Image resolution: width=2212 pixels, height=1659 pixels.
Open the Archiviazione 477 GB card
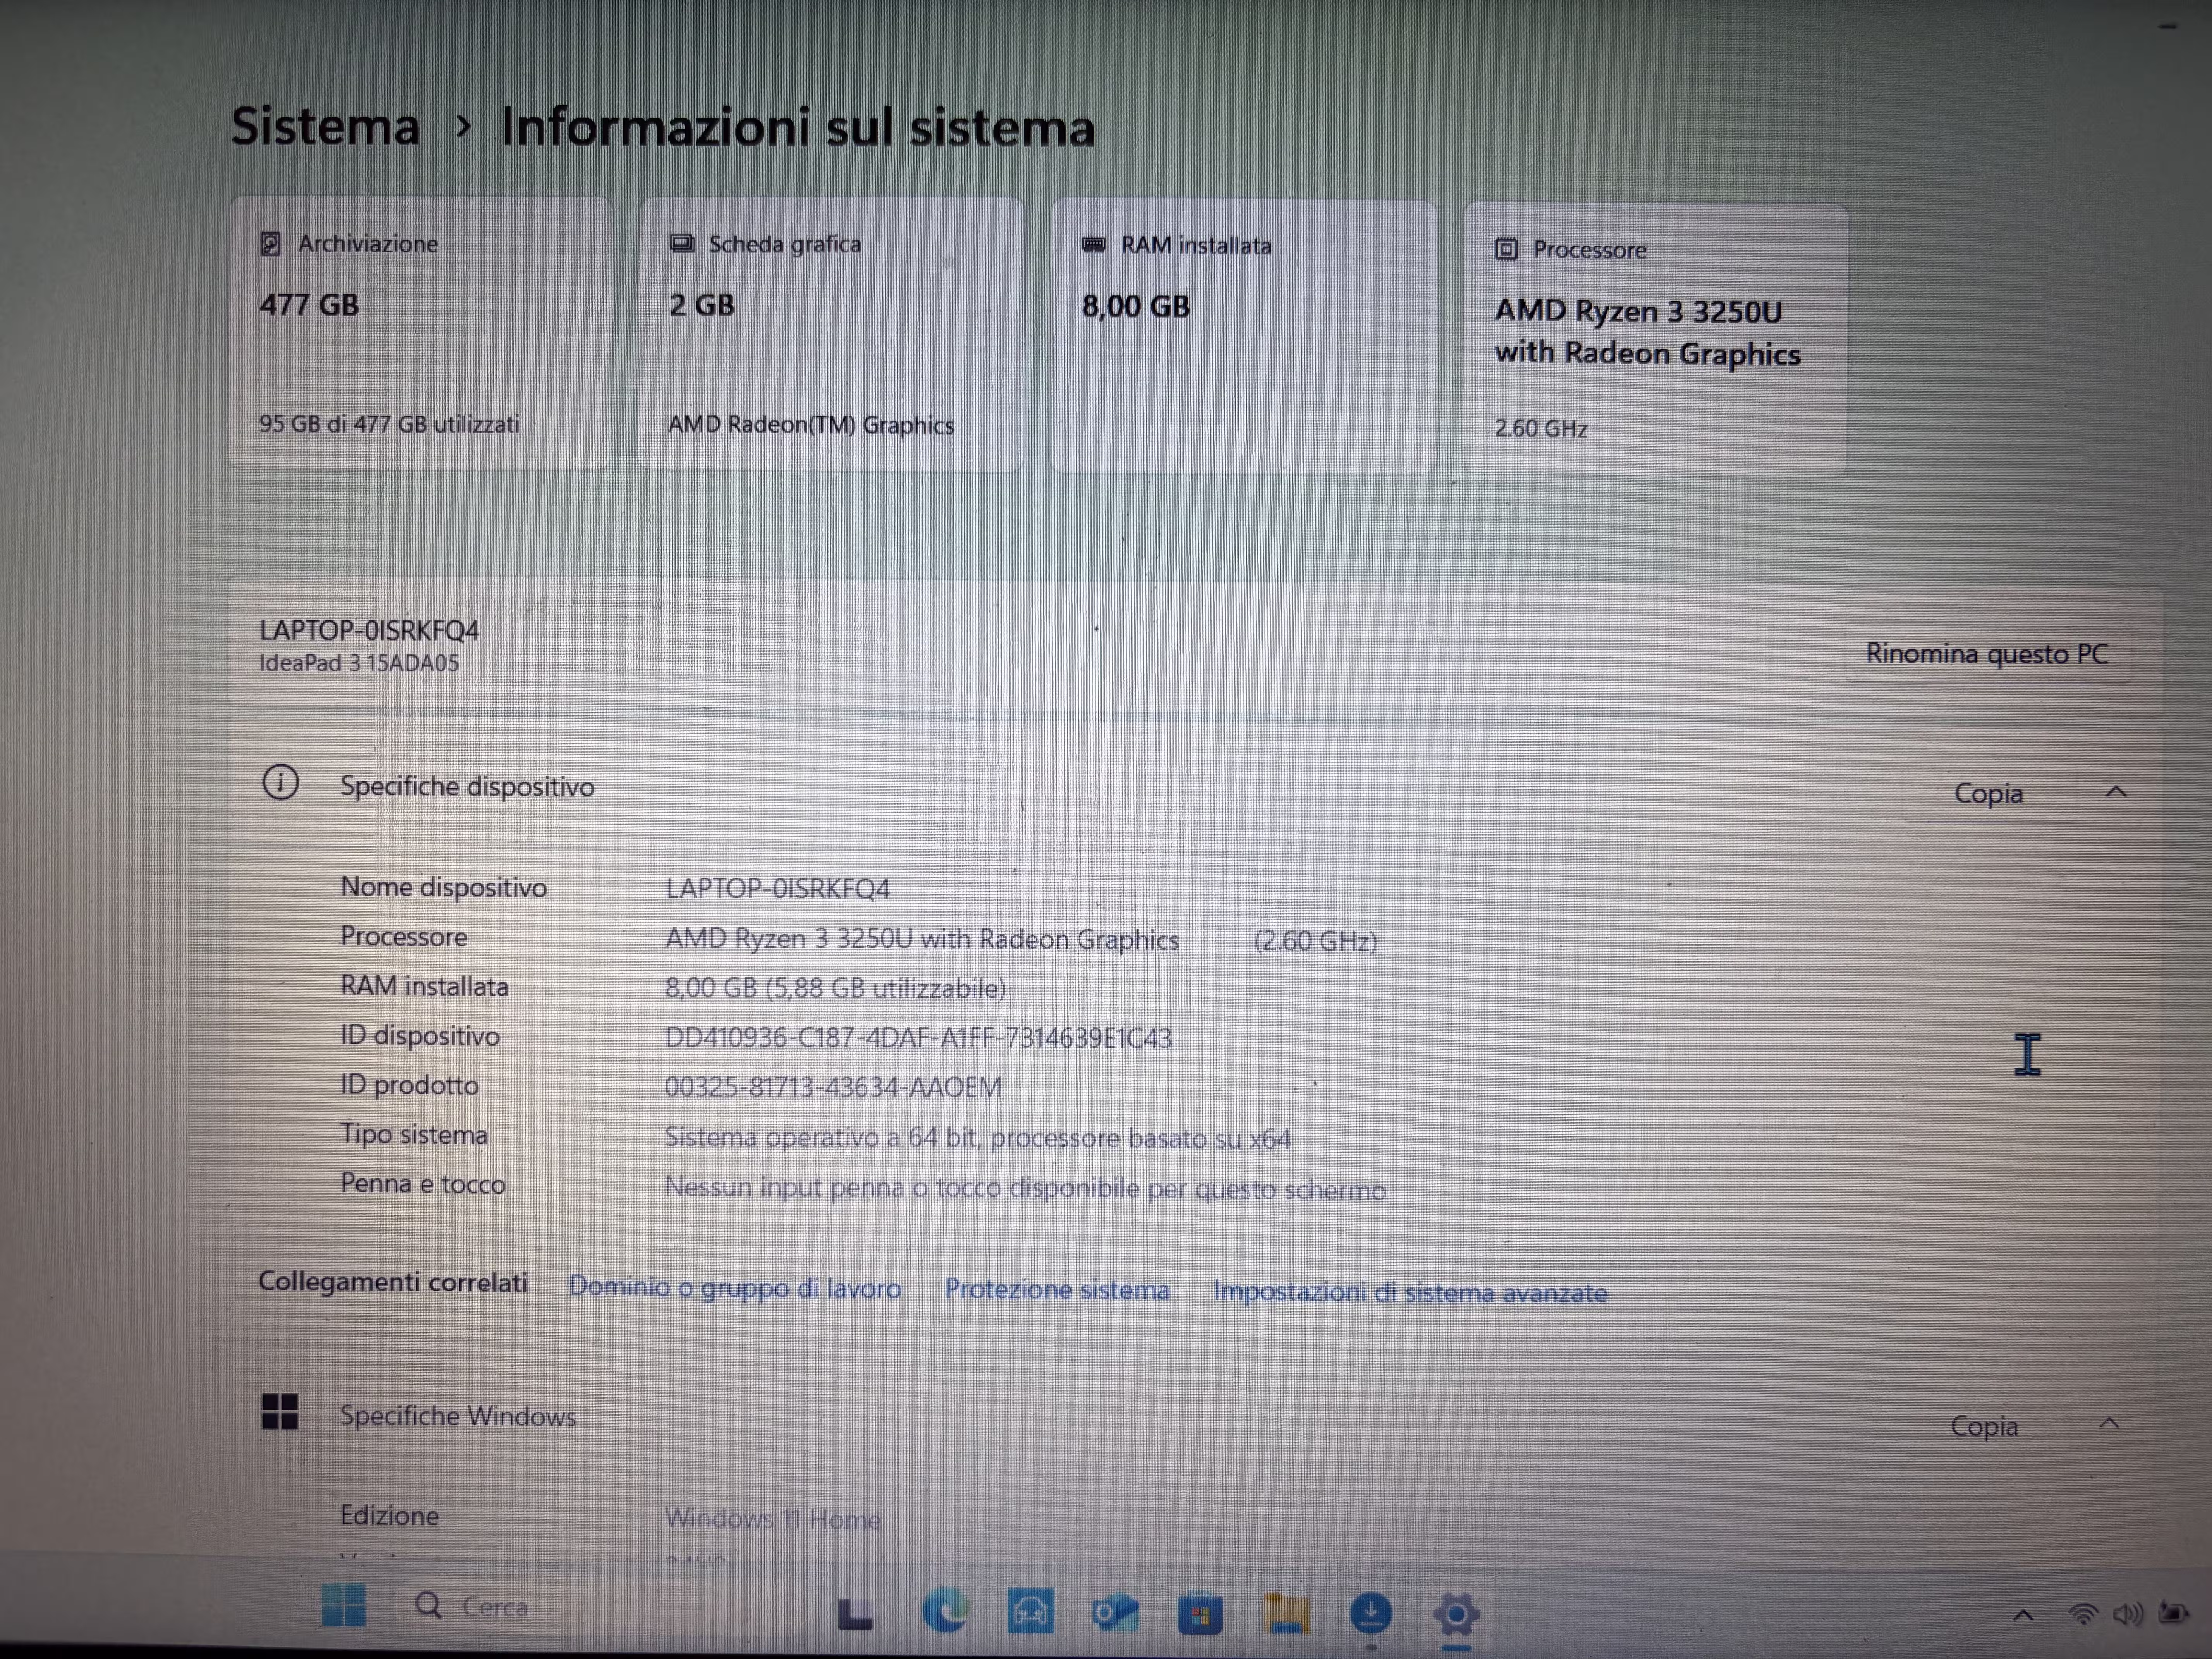click(420, 333)
